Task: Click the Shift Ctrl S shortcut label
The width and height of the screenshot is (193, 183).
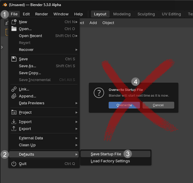Action: coord(65,66)
